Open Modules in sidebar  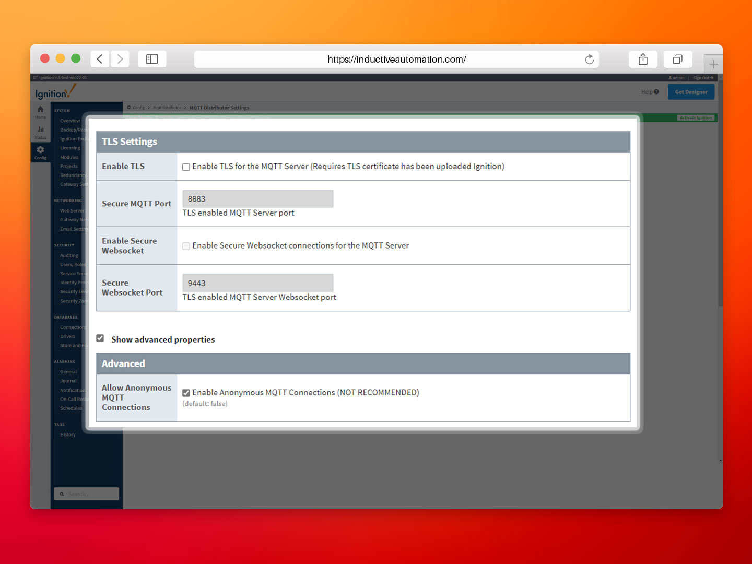[x=69, y=157]
